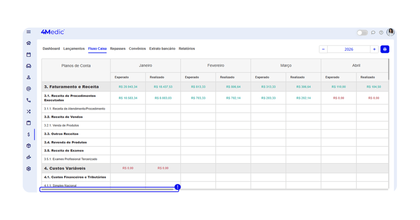The height and width of the screenshot is (220, 420).
Task: Print the cash flow report
Action: pos(385,49)
